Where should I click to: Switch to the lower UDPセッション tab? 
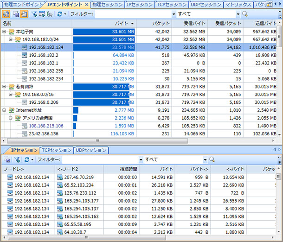(x=91, y=150)
